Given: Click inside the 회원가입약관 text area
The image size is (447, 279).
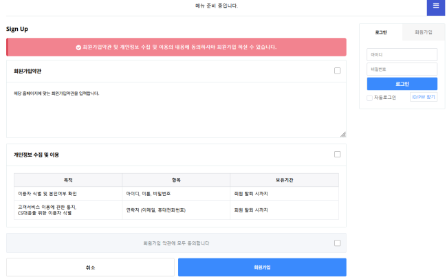Looking at the screenshot, I should [176, 110].
